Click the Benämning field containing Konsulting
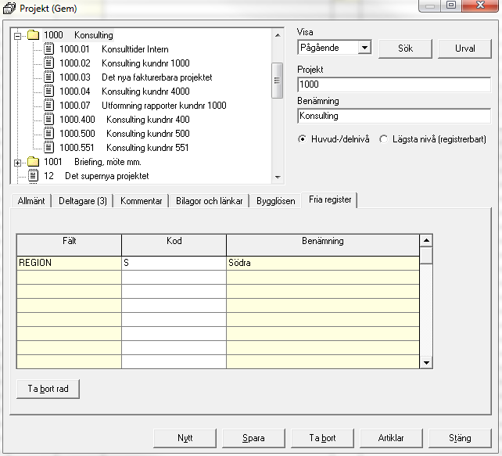502x456 pixels. [394, 116]
